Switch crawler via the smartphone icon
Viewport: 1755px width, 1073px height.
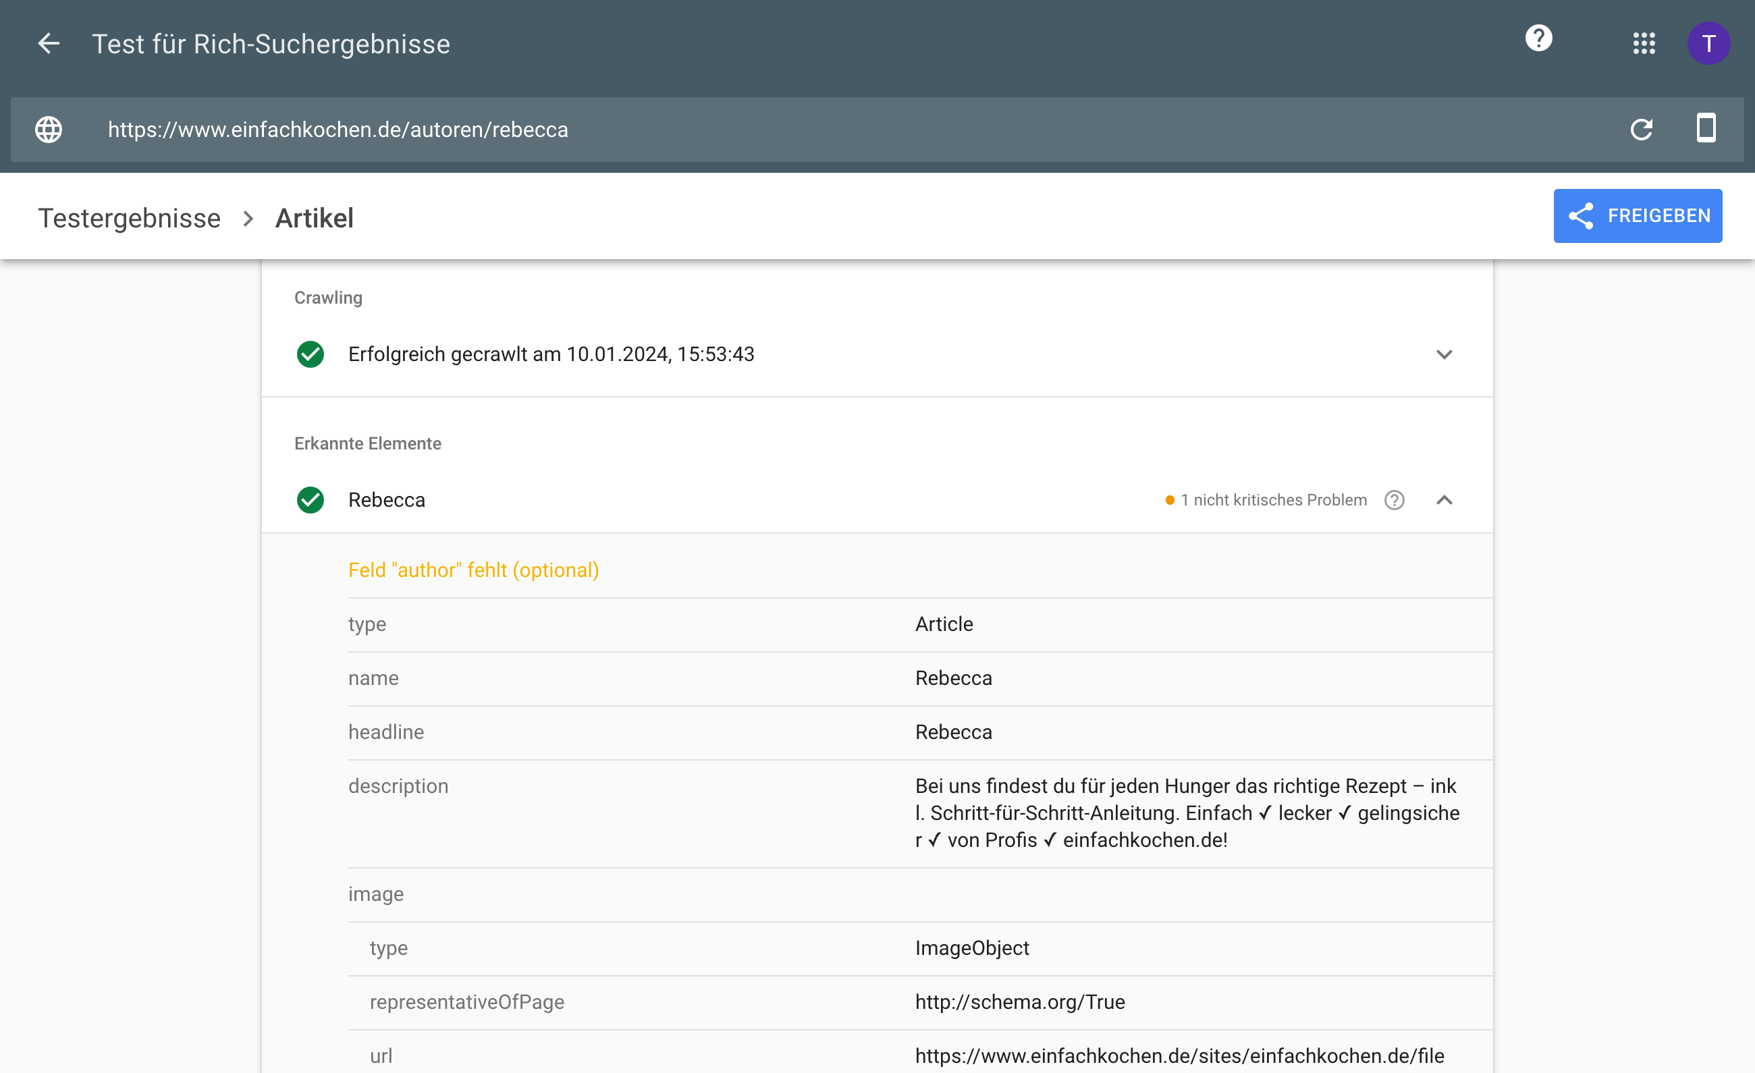[1706, 128]
